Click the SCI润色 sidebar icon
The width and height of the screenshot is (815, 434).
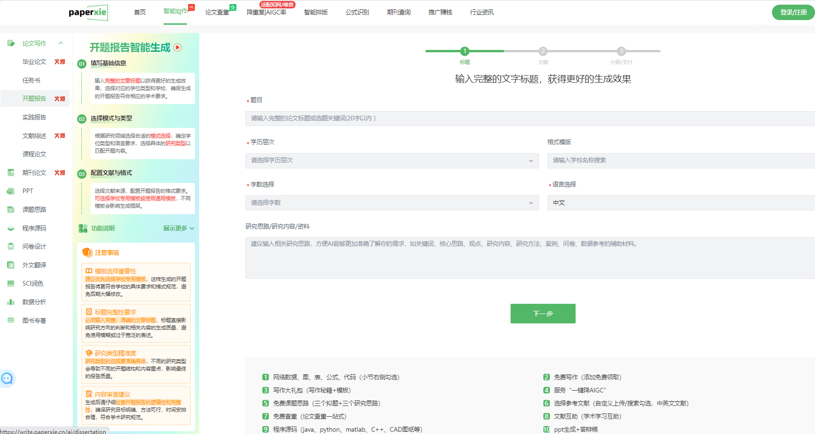pyautogui.click(x=11, y=283)
